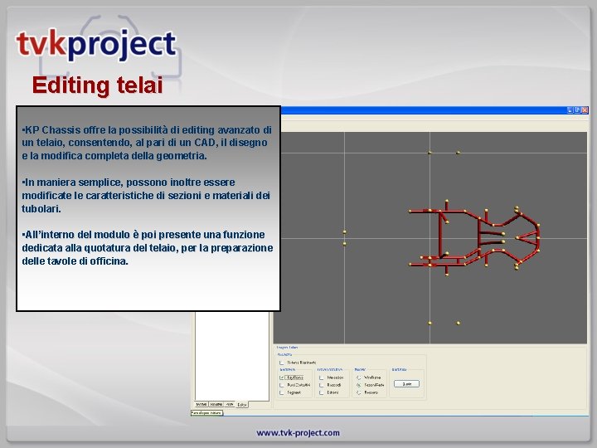
Task: Click the button in the quotatura group
Action: click(406, 383)
